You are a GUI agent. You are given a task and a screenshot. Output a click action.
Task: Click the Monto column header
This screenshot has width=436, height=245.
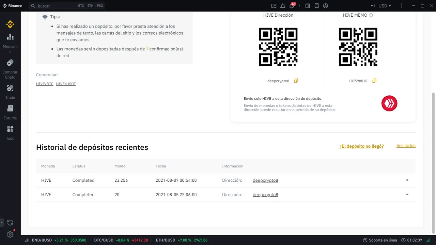pyautogui.click(x=120, y=166)
